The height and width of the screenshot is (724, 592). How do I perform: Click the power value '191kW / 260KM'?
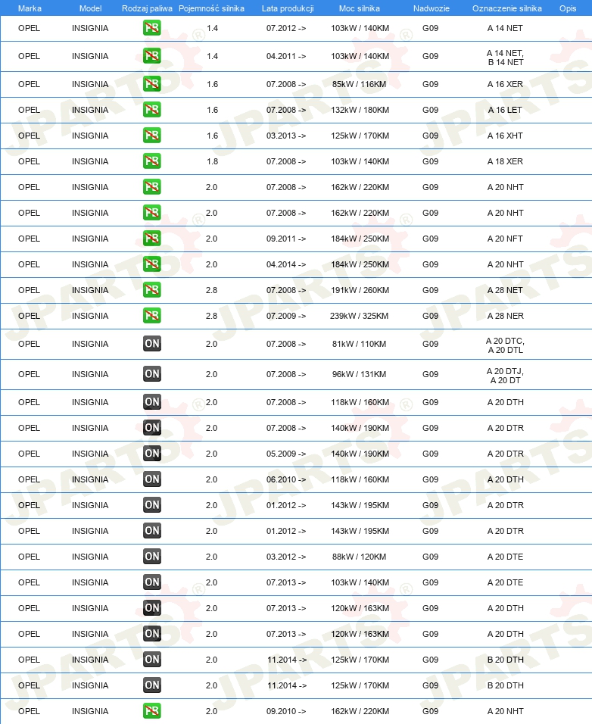tap(360, 290)
